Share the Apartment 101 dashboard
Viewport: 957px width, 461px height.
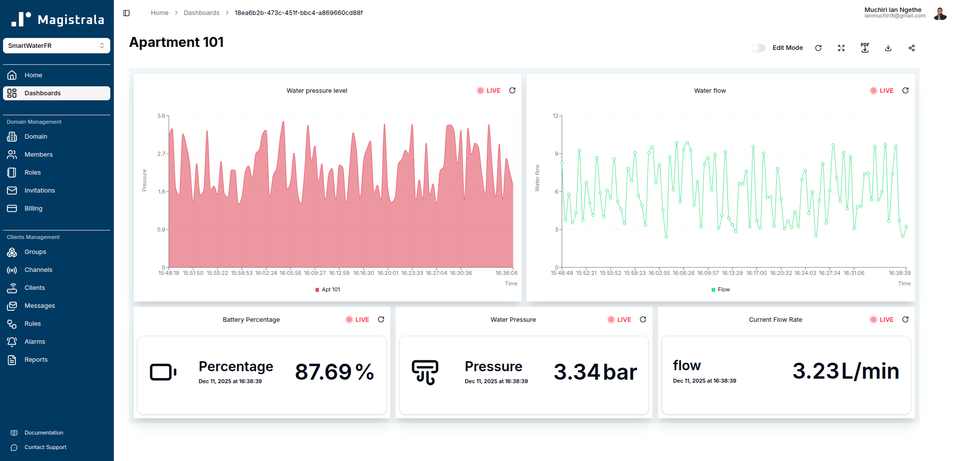click(x=912, y=48)
